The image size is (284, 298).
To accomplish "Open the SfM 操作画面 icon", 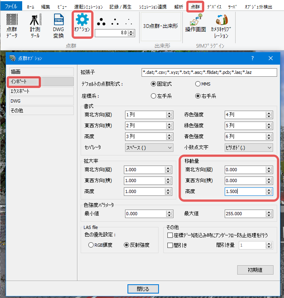I will click(196, 23).
